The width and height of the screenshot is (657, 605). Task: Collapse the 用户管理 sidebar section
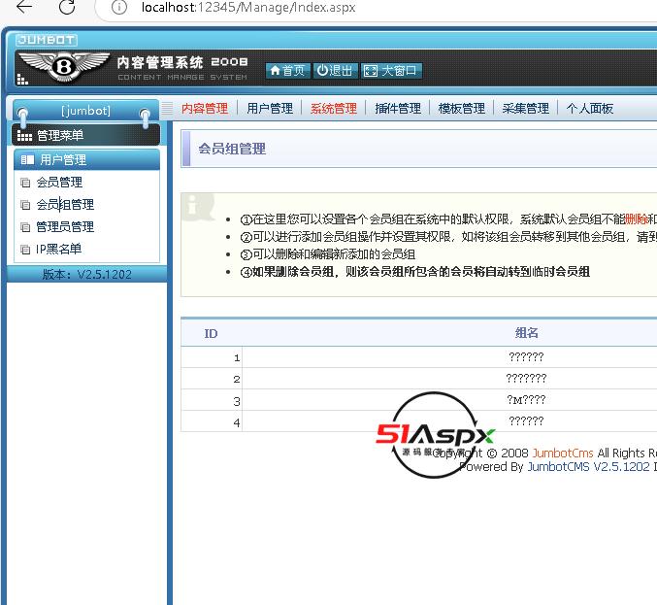click(x=86, y=159)
